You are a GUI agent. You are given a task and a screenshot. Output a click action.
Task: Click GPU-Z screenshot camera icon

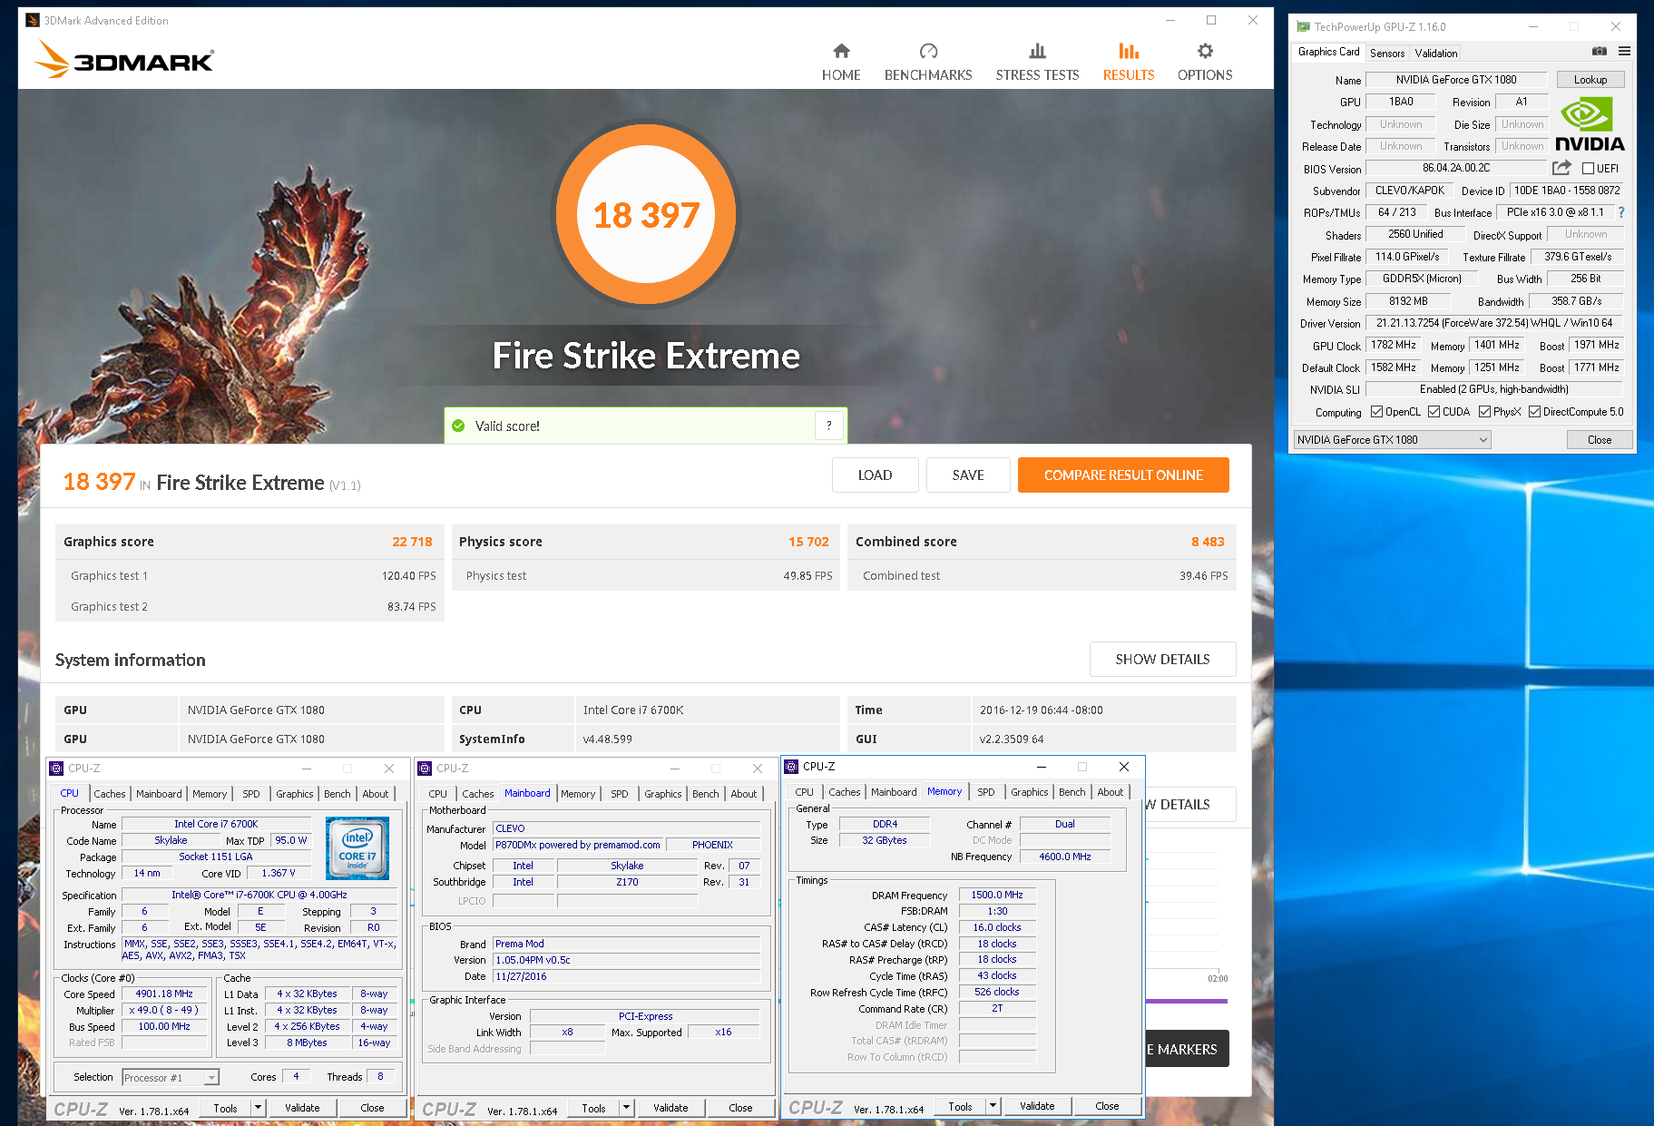[1600, 52]
